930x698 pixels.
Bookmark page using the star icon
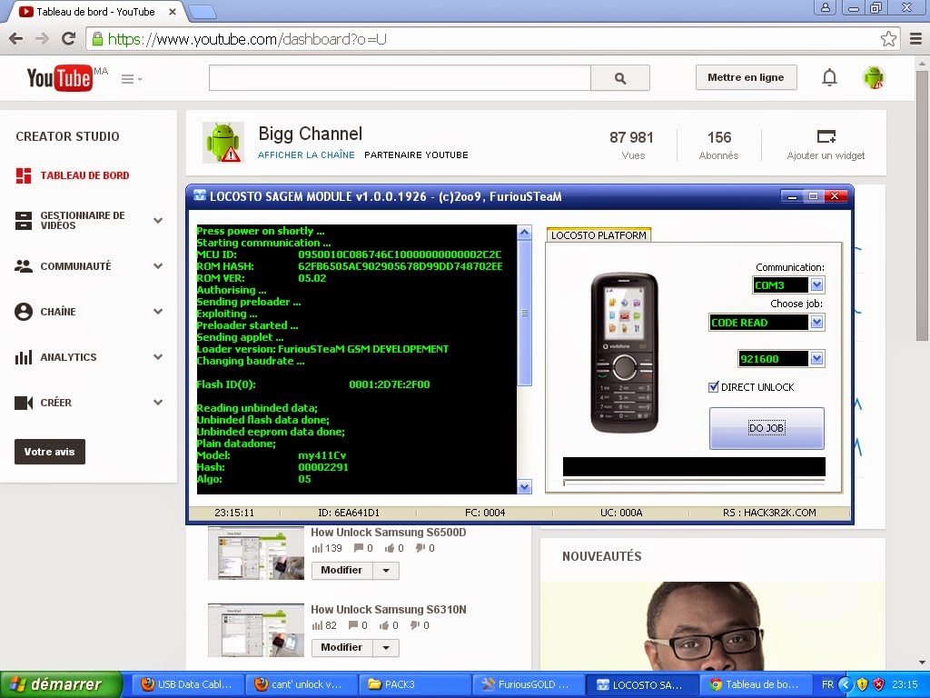tap(888, 39)
